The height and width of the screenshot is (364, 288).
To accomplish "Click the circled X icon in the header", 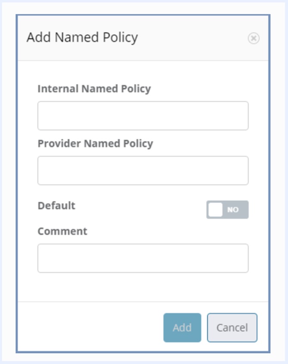I will click(254, 38).
